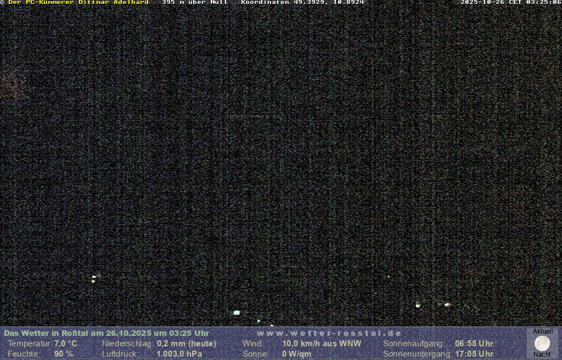This screenshot has width=562, height=360.
Task: Click the copyright symbol in the top bar
Action: pos(2,3)
